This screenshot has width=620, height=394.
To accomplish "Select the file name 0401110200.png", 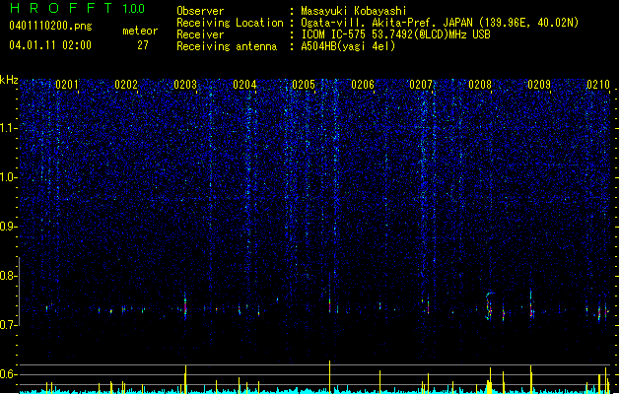I will click(x=50, y=26).
